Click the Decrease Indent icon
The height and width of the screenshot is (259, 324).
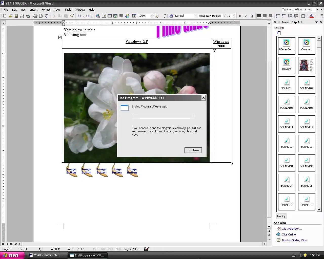(x=290, y=16)
